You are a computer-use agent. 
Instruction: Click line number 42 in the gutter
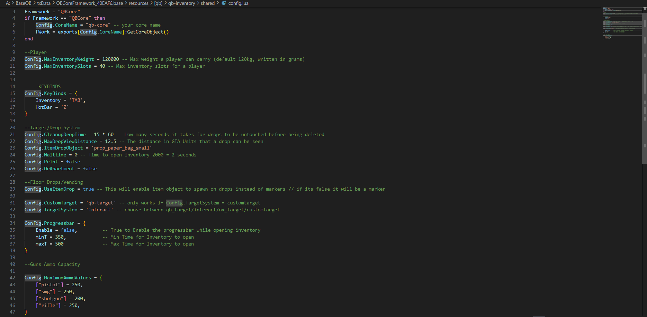(x=12, y=278)
